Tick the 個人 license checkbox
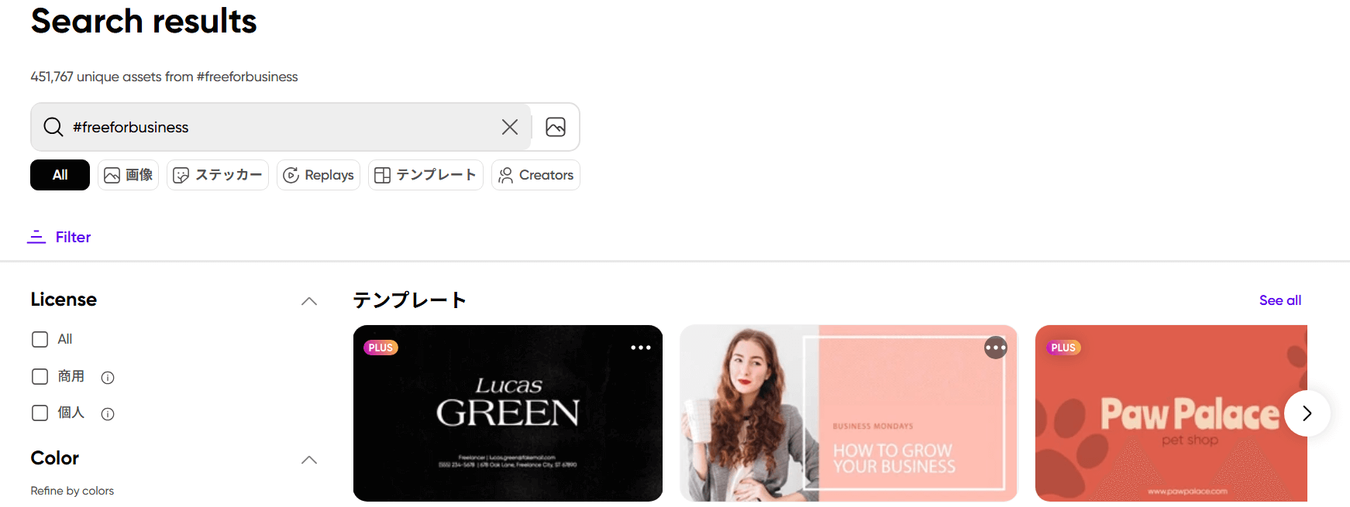The width and height of the screenshot is (1350, 507). (40, 413)
